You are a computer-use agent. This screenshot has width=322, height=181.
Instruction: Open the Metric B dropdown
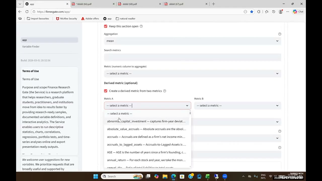coord(237,106)
